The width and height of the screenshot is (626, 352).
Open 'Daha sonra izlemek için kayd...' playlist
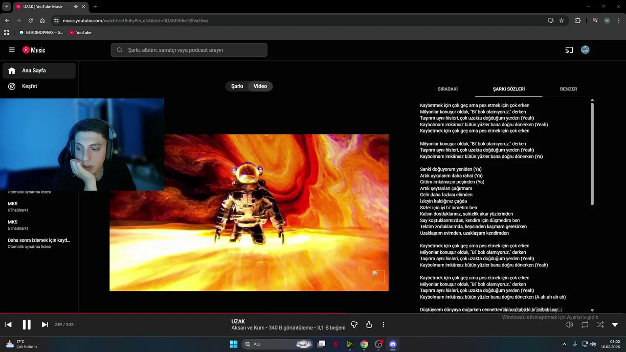[x=39, y=243]
